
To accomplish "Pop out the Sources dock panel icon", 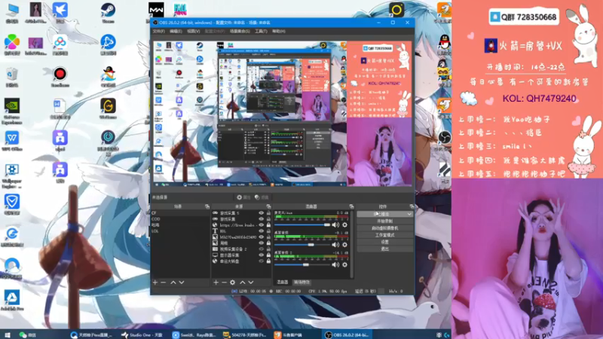I will 268,206.
